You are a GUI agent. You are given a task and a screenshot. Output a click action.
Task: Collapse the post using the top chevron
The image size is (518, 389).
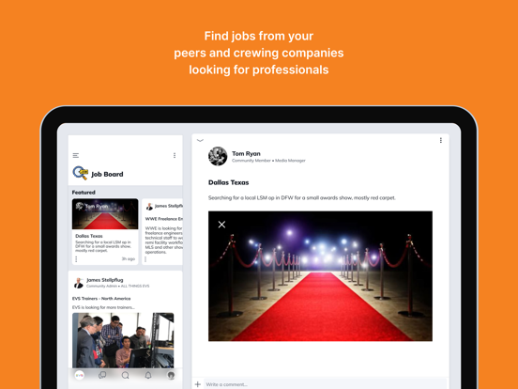(x=200, y=140)
